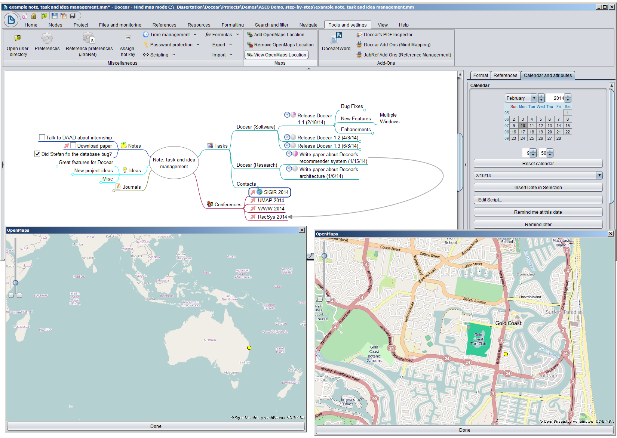The height and width of the screenshot is (438, 617).
Task: Expand the Export dropdown
Action: click(x=231, y=45)
